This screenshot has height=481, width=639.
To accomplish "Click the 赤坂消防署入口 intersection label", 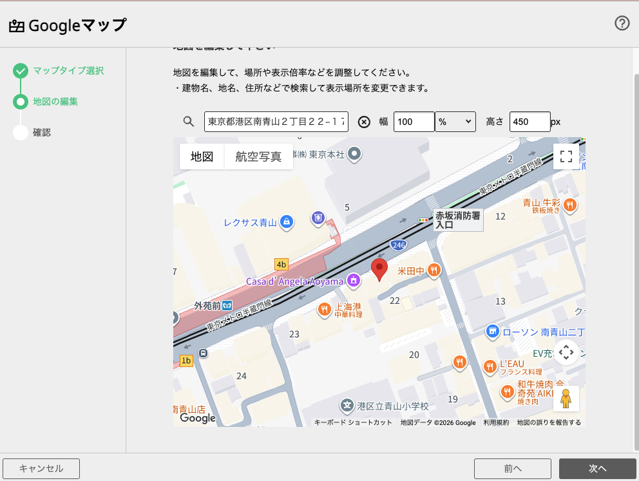I will [x=457, y=220].
